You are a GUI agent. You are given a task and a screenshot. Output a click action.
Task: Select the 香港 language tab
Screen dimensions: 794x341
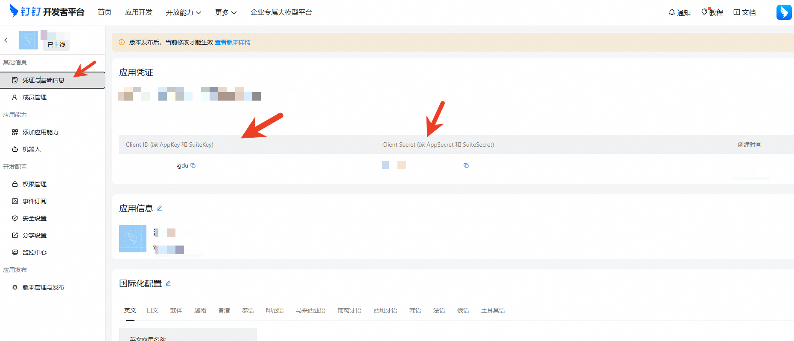tap(224, 310)
